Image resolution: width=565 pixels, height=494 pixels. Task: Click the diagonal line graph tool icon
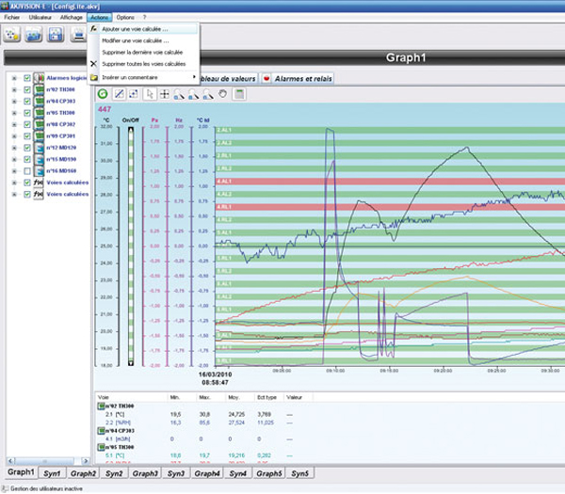[x=119, y=94]
